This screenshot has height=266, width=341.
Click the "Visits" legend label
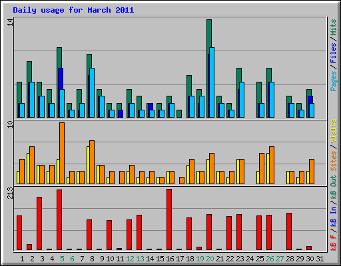coord(334,132)
